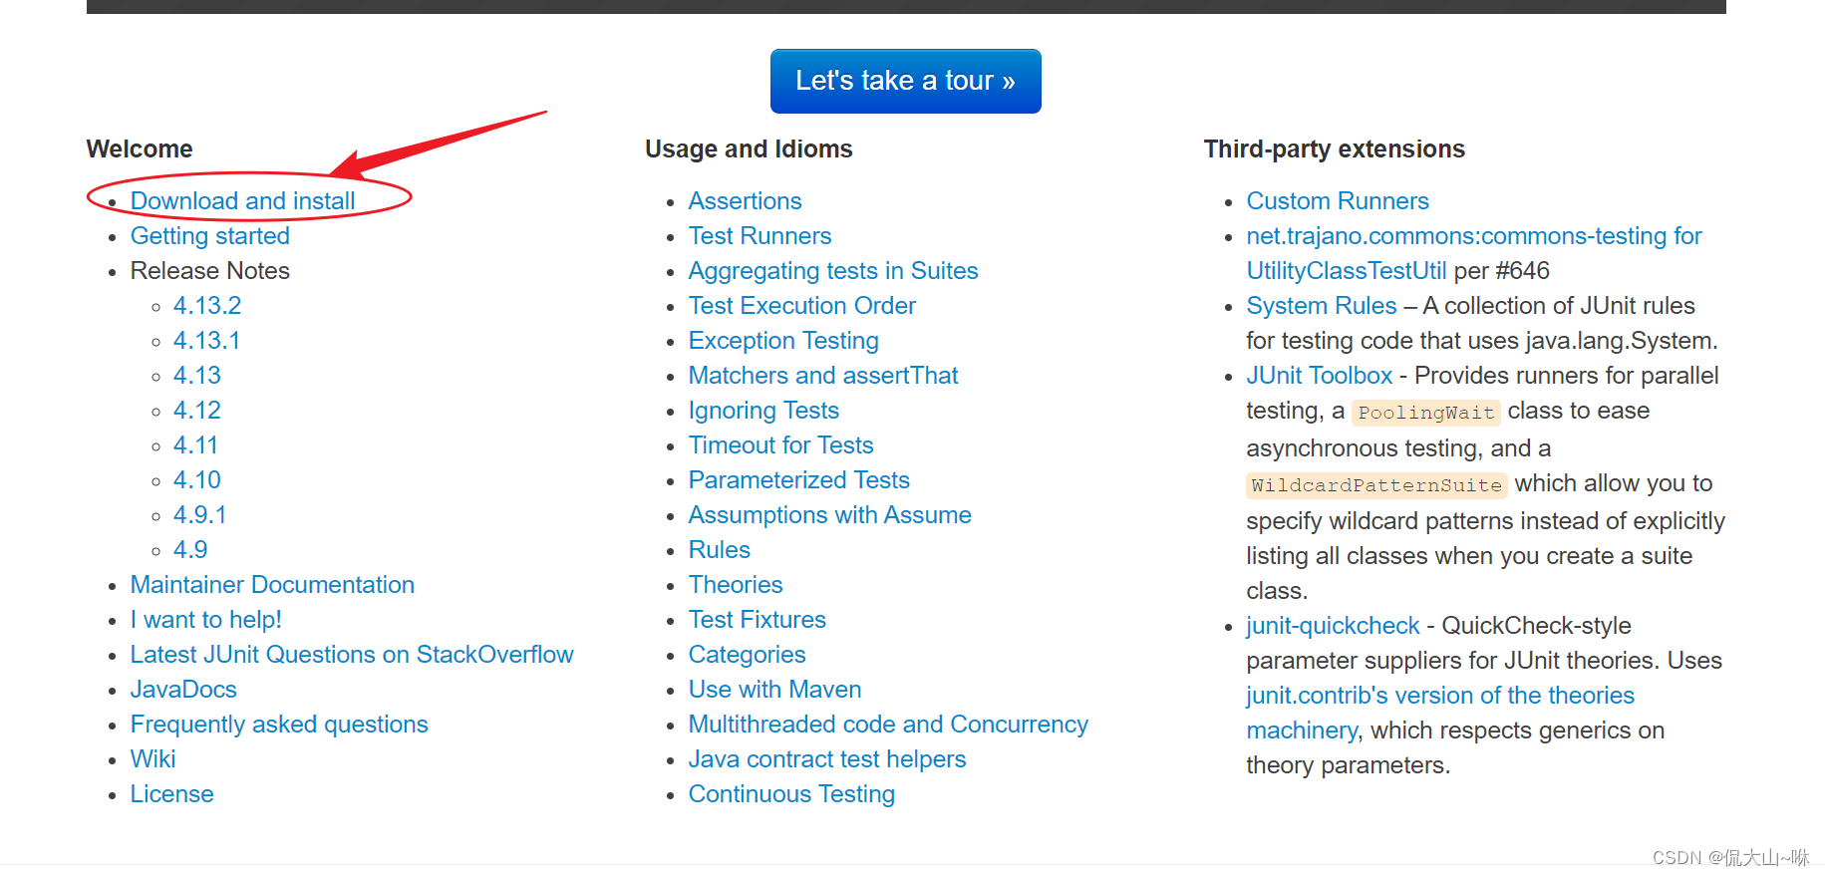Viewport: 1825px width, 876px height.
Task: Open Timeout for Tests
Action: pyautogui.click(x=780, y=445)
